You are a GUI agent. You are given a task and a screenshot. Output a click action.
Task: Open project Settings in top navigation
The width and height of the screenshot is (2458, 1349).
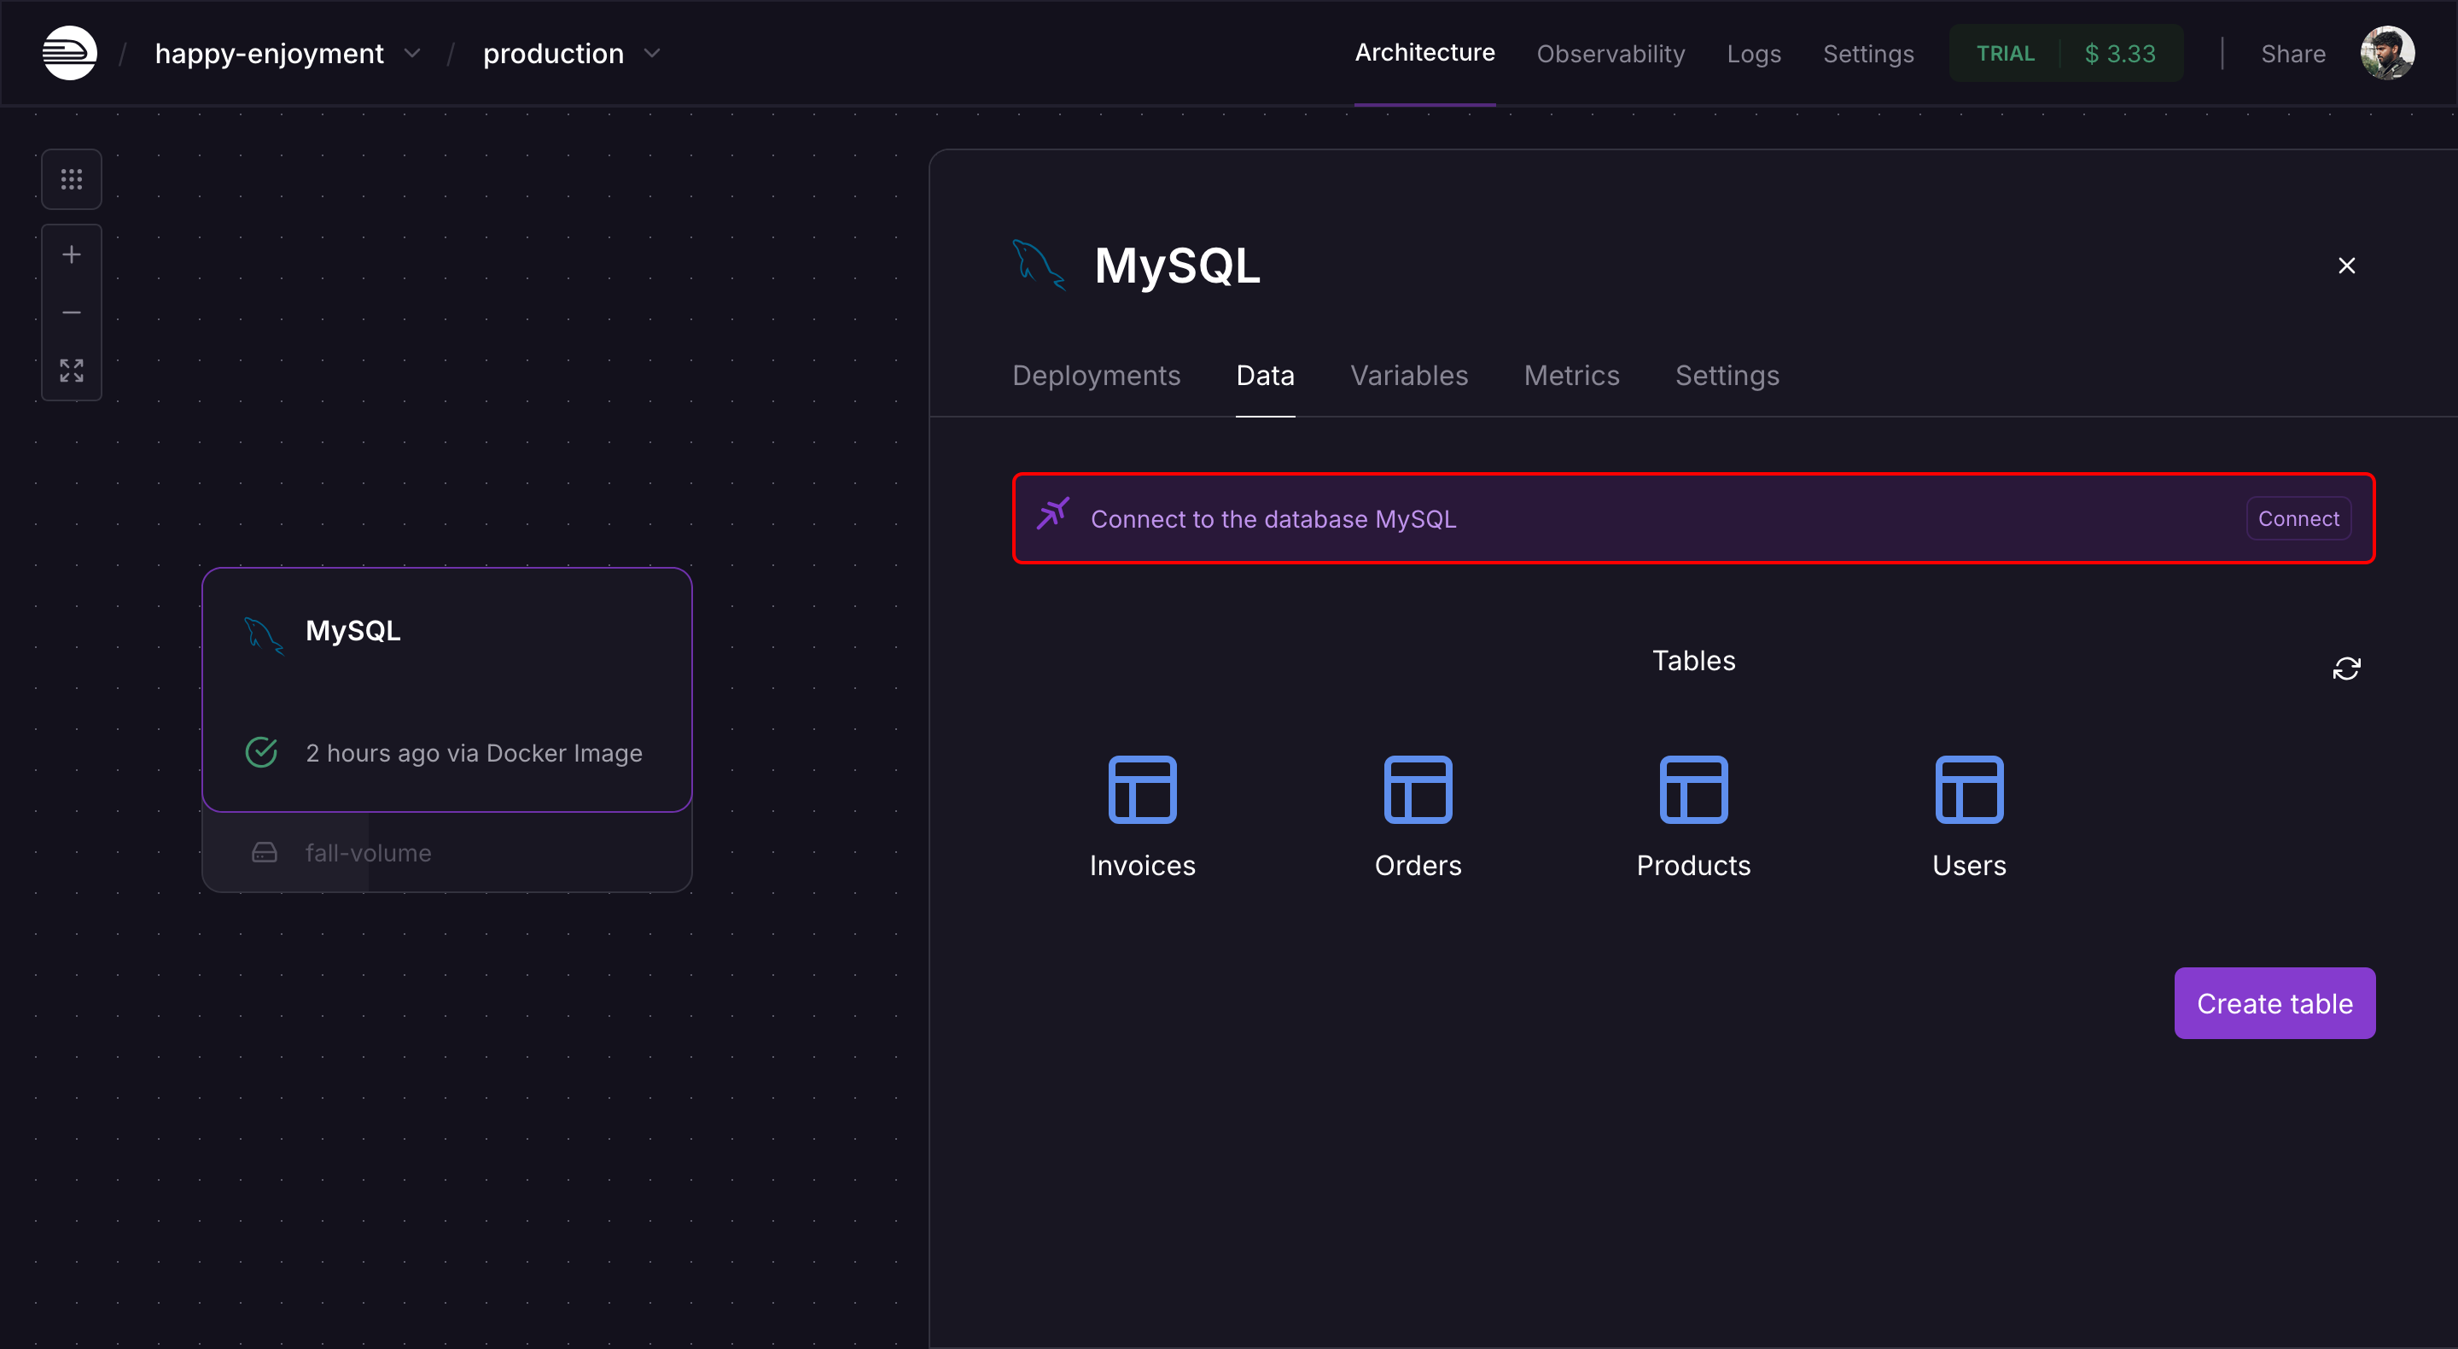(1868, 54)
